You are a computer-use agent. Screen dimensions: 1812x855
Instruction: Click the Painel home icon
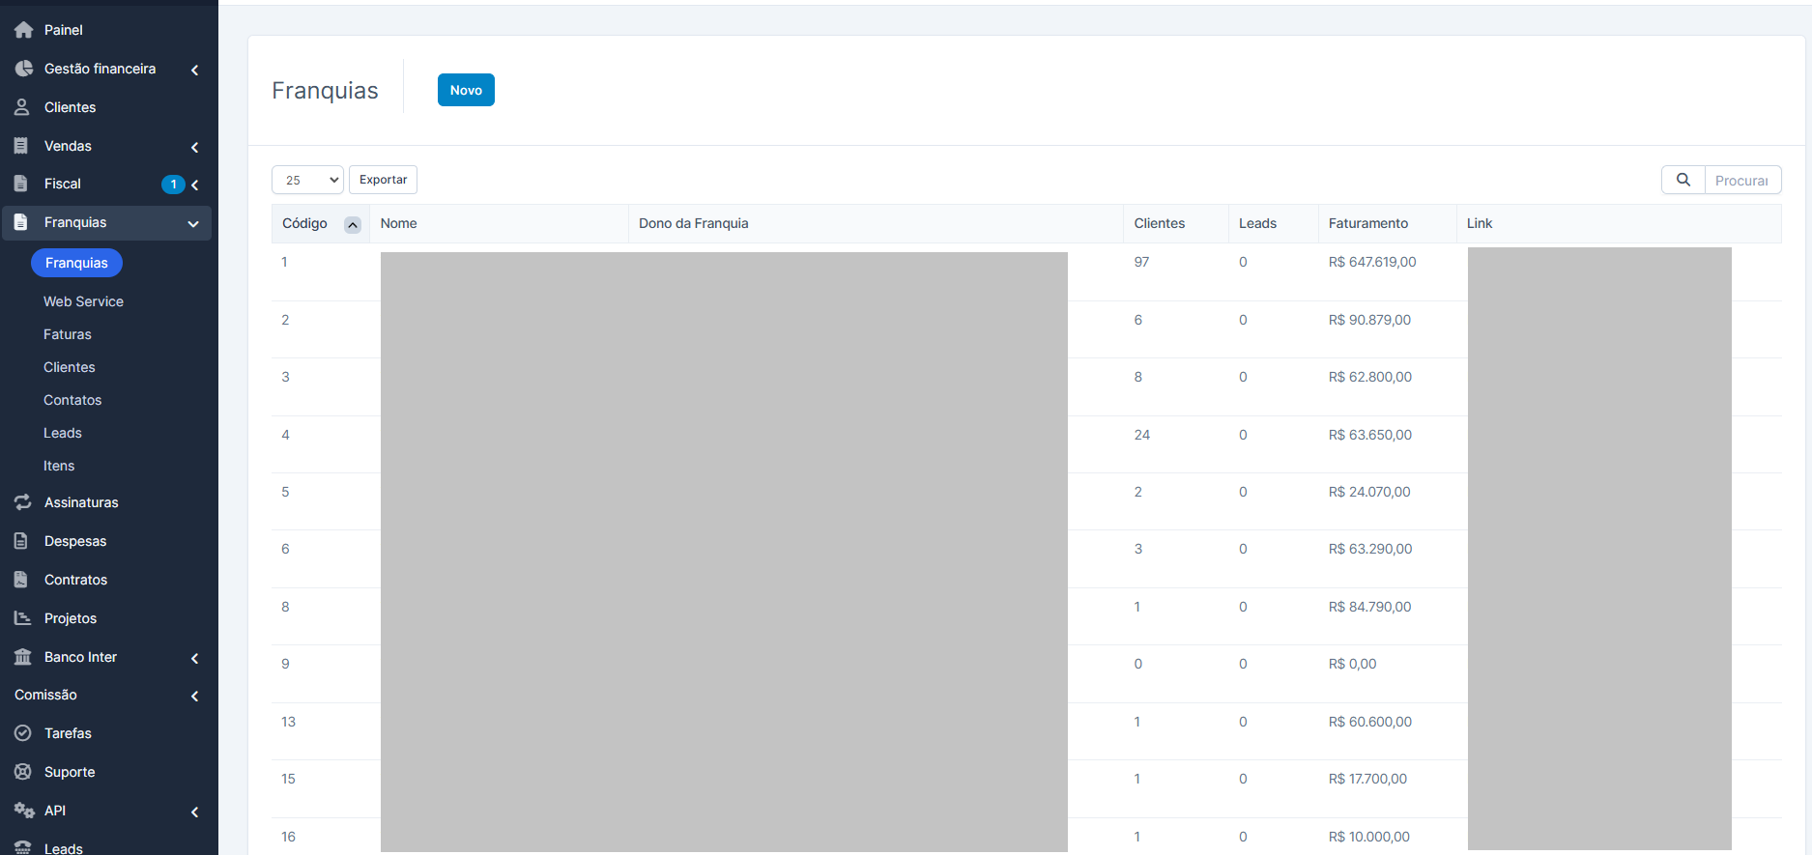click(x=23, y=30)
